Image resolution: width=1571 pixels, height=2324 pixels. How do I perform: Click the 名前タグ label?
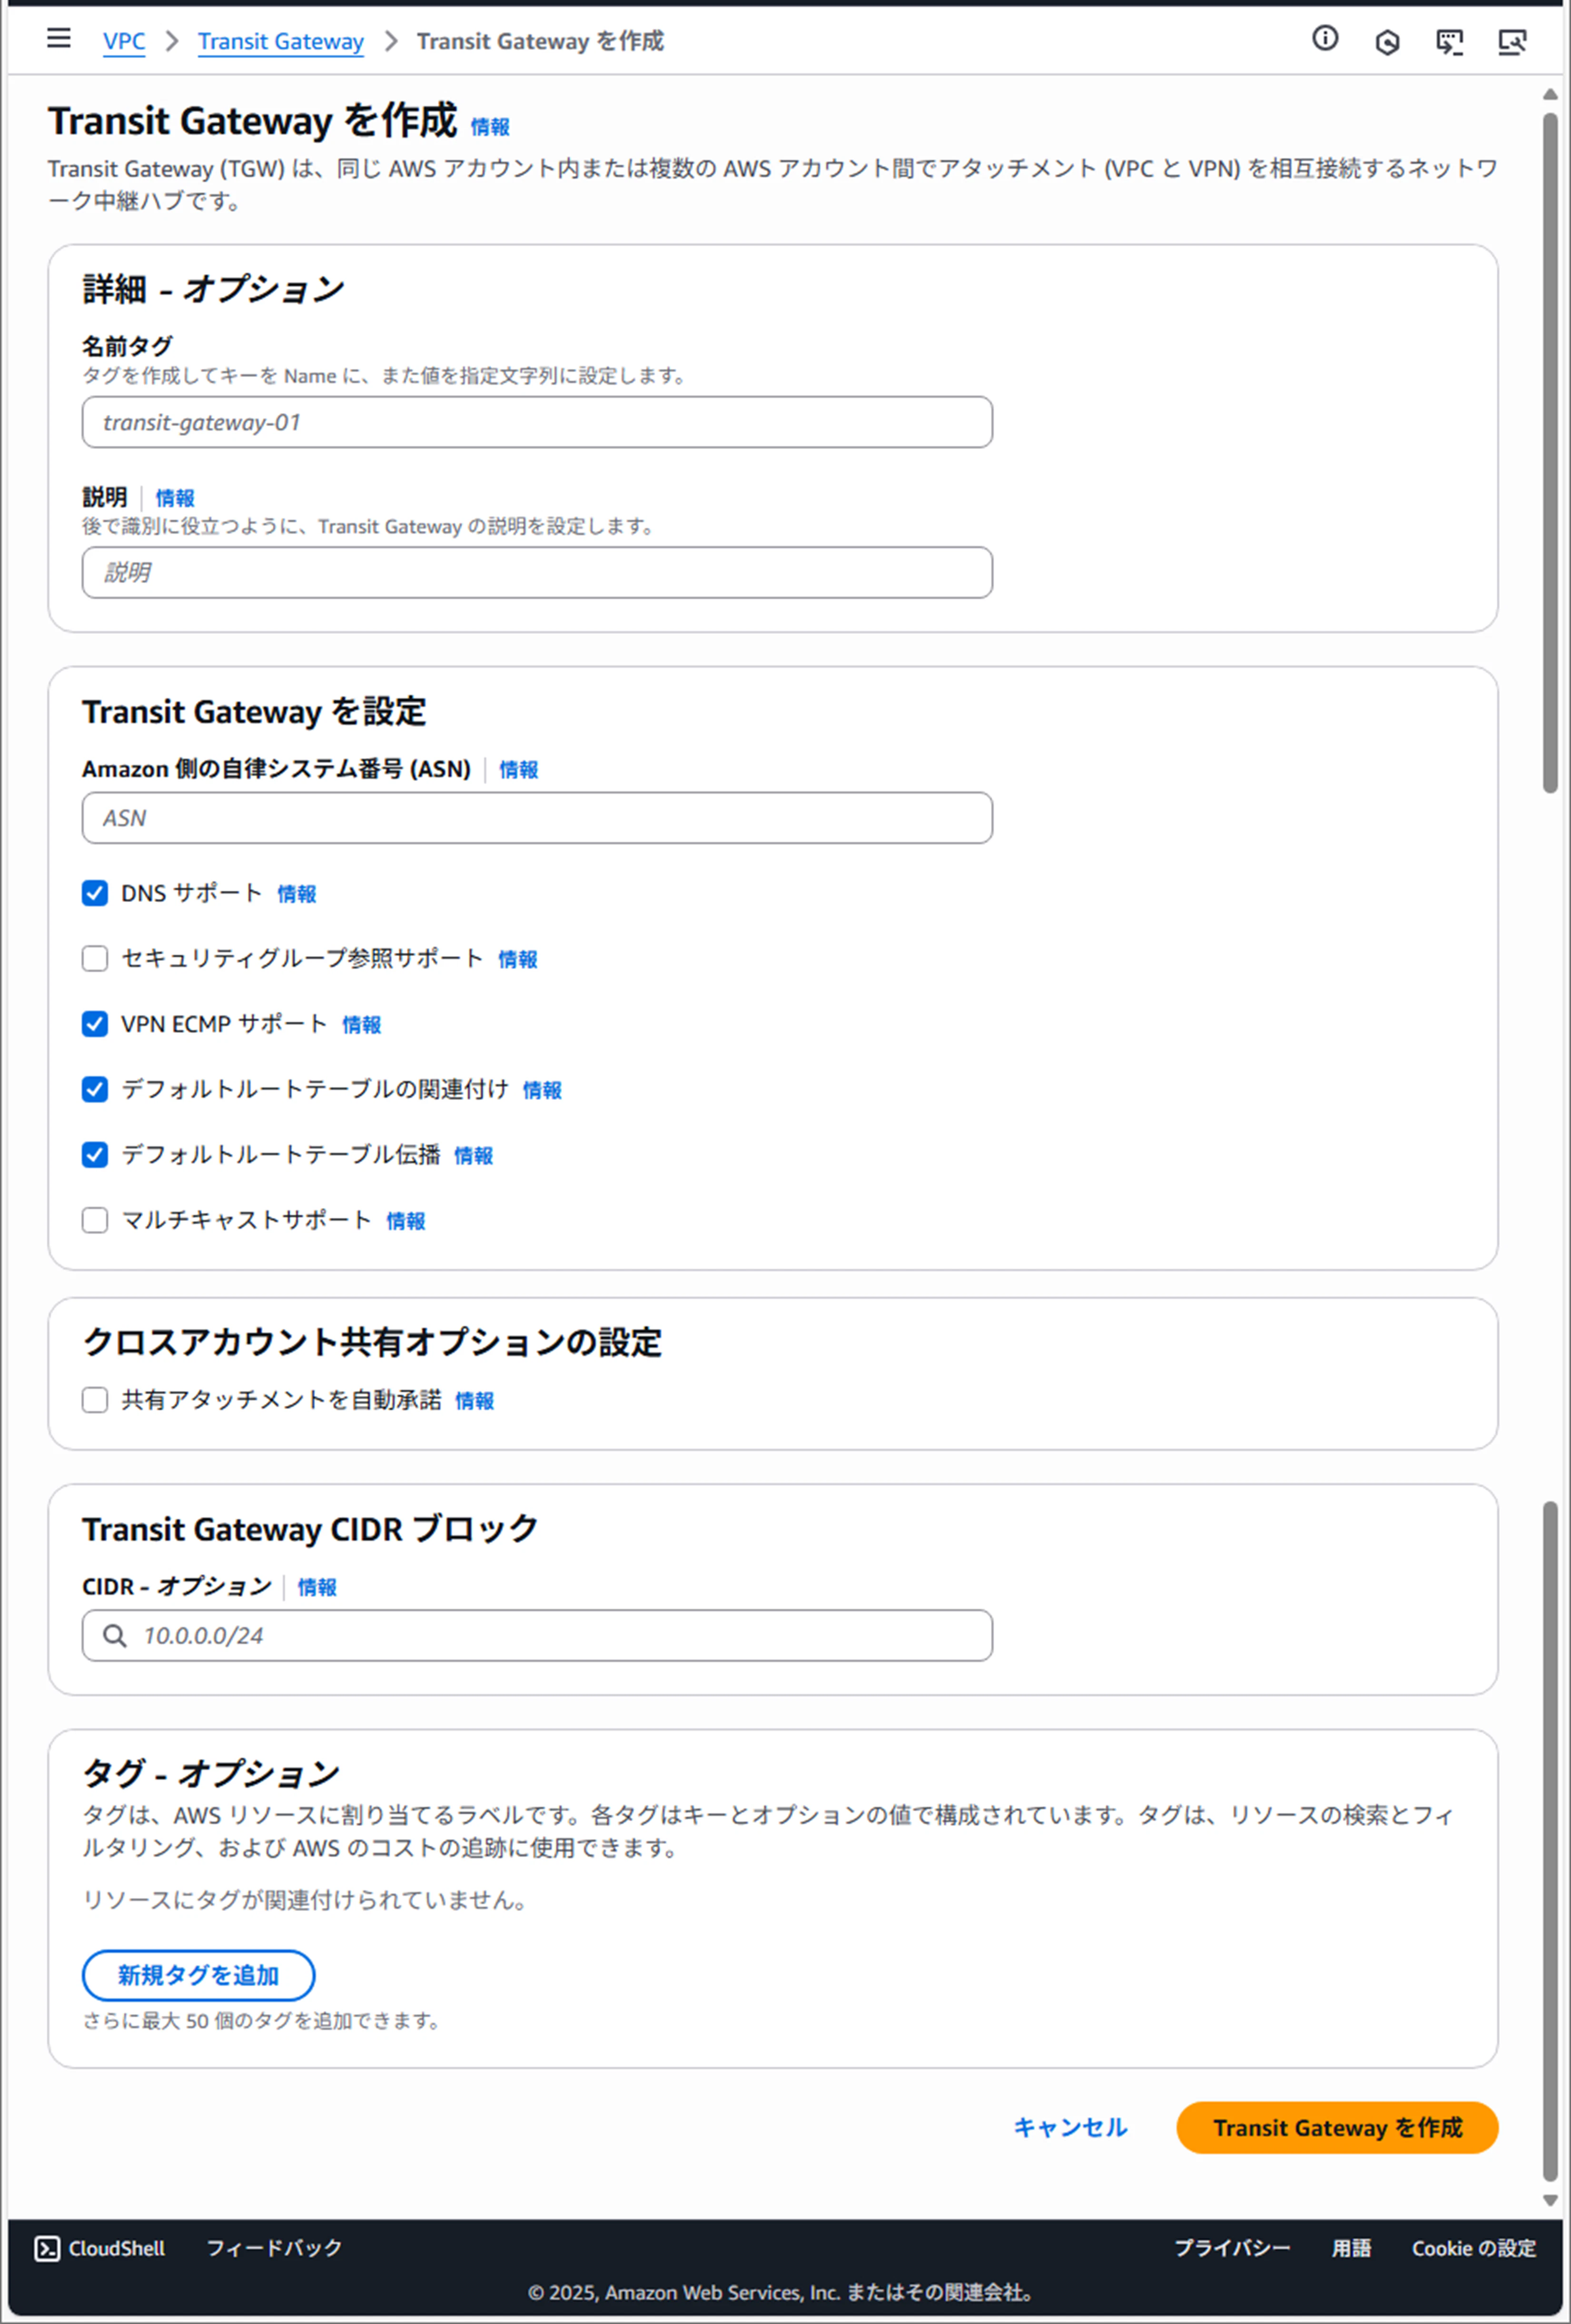[x=127, y=346]
